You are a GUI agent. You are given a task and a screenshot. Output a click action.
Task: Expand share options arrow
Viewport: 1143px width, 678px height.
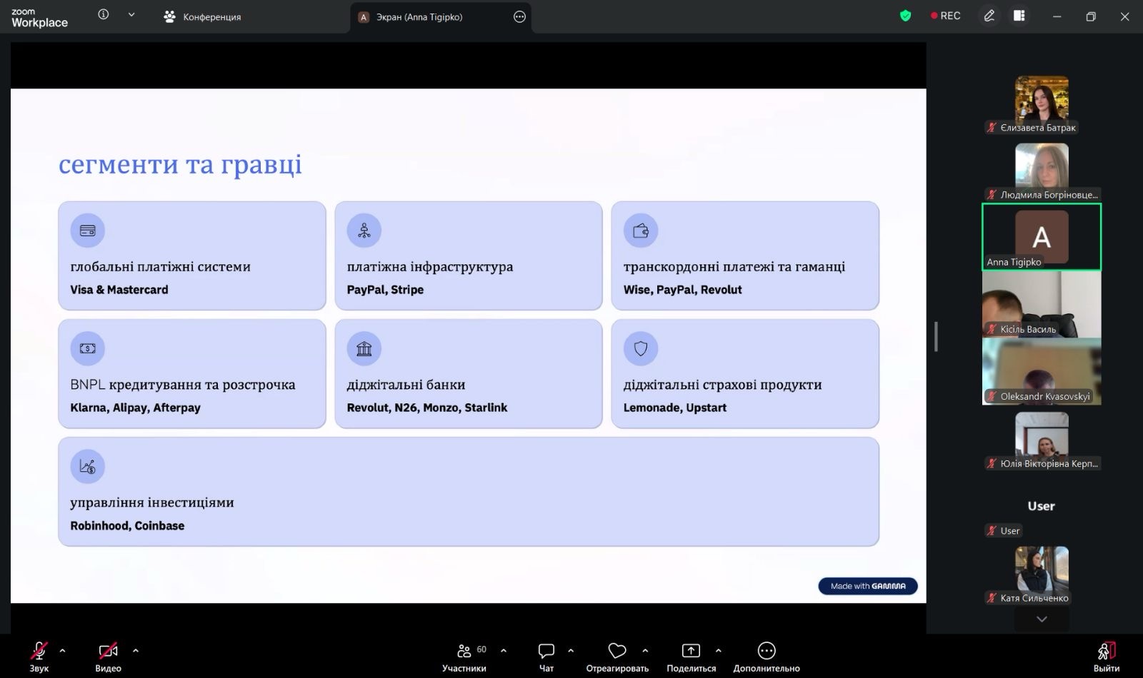[x=718, y=650]
